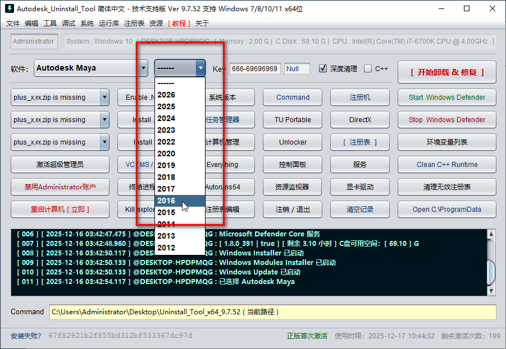This screenshot has height=349, width=506.
Task: Select version 2026 from the list
Action: (x=180, y=95)
